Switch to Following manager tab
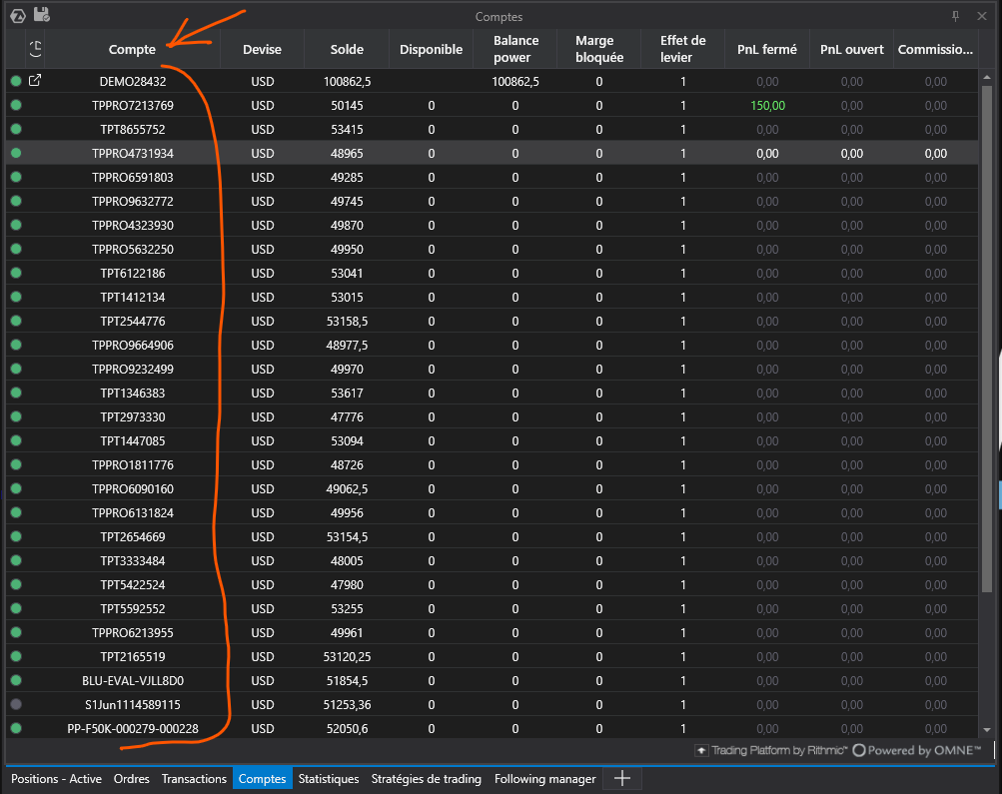Viewport: 1002px width, 794px height. pyautogui.click(x=545, y=779)
